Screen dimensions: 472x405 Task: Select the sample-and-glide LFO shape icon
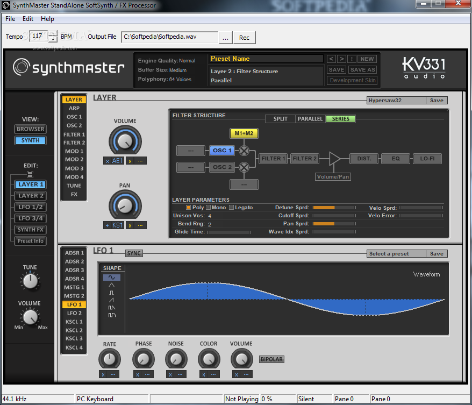click(x=112, y=308)
